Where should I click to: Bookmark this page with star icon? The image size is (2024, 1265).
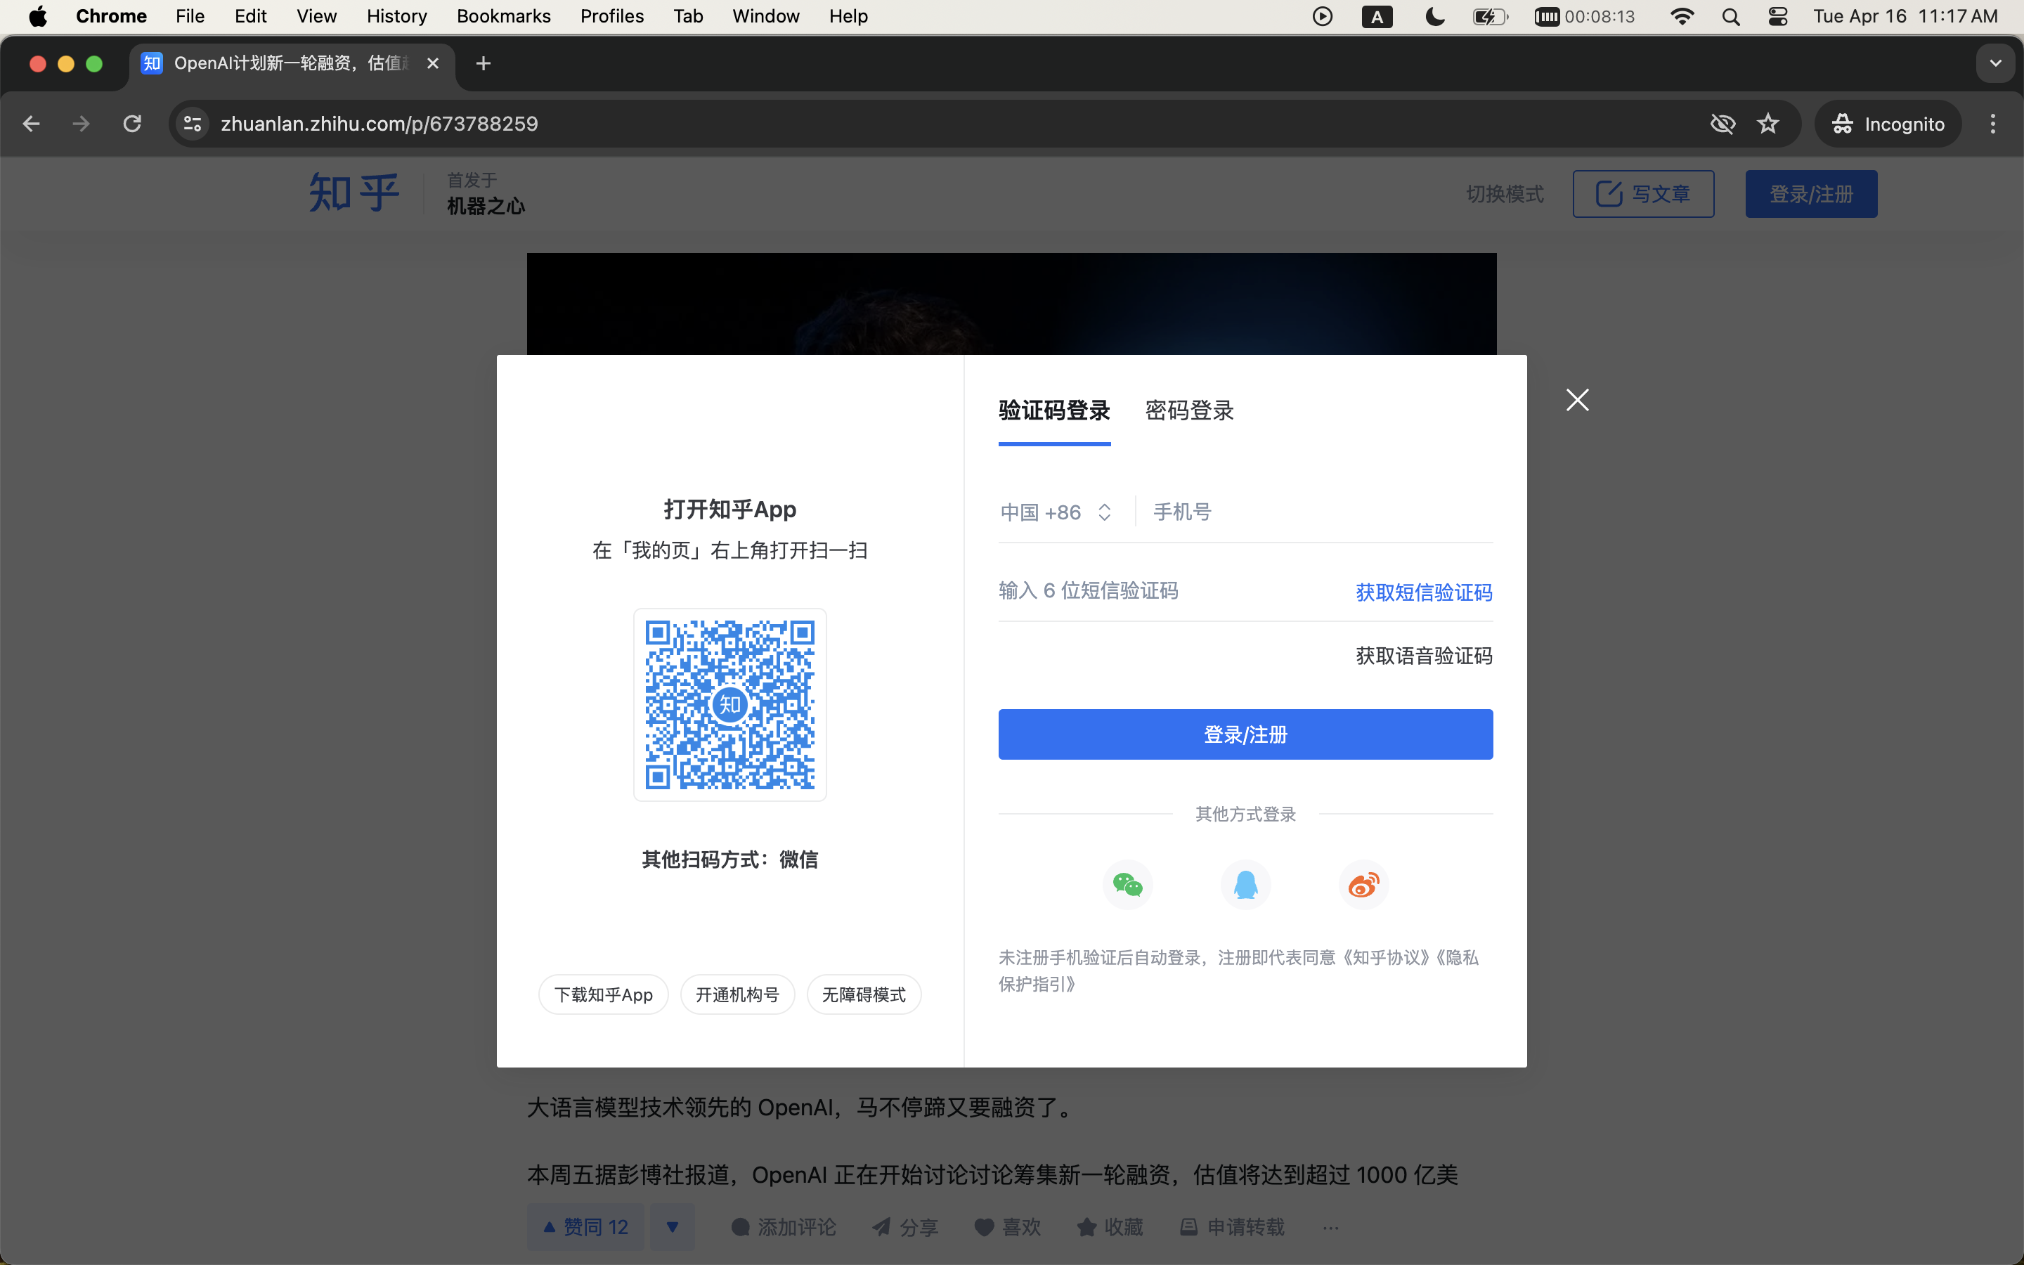tap(1768, 124)
